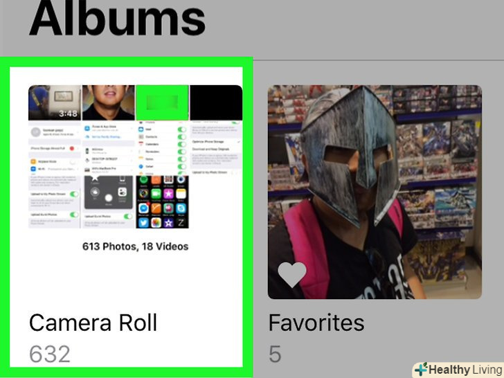Select the solid green thumbnail
Viewport: 504px width, 378px height.
162,102
